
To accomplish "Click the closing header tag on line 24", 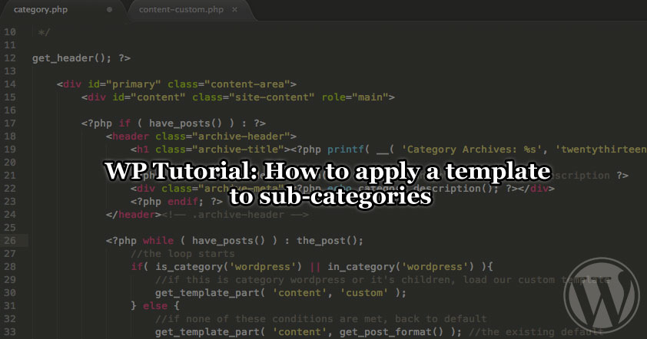I will tap(133, 215).
